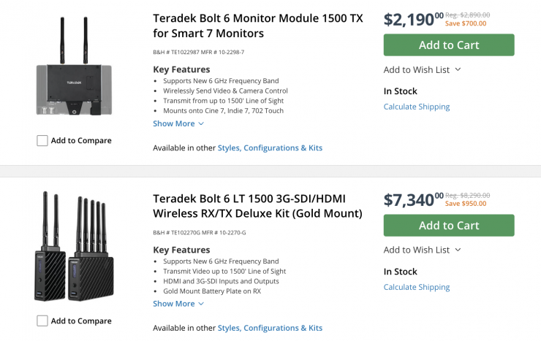
Task: Add Bolt 6 LT Deluxe Kit to cart
Action: coord(448,226)
